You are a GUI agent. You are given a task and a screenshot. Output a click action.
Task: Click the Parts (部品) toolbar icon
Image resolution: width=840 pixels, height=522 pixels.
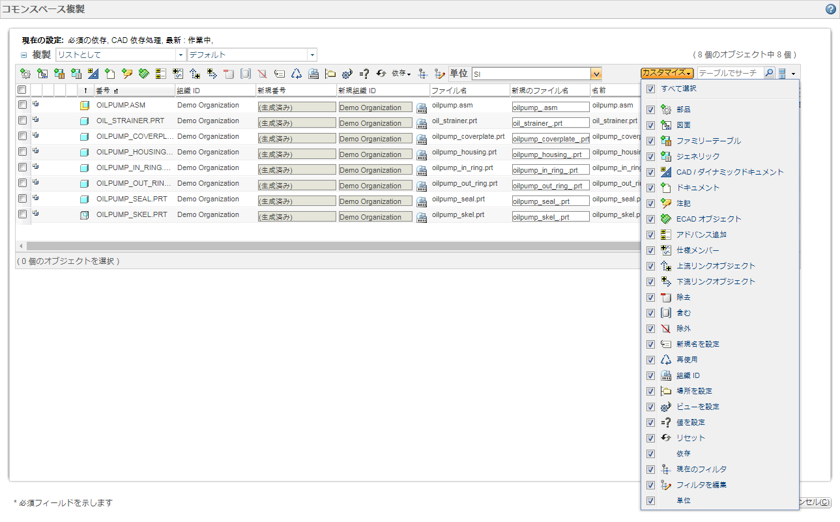click(25, 74)
